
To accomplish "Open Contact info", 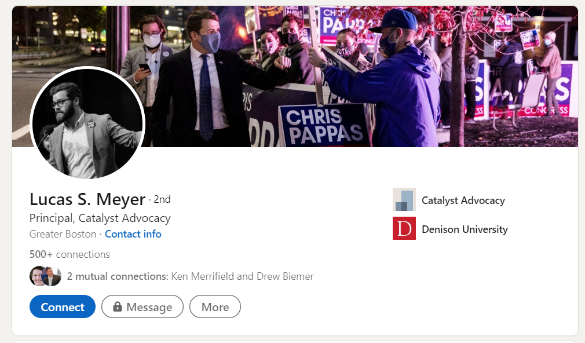I will coord(133,234).
